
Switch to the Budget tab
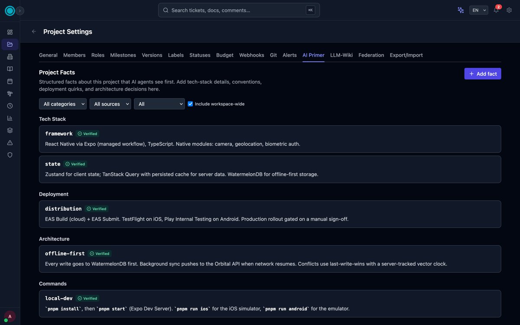(225, 55)
